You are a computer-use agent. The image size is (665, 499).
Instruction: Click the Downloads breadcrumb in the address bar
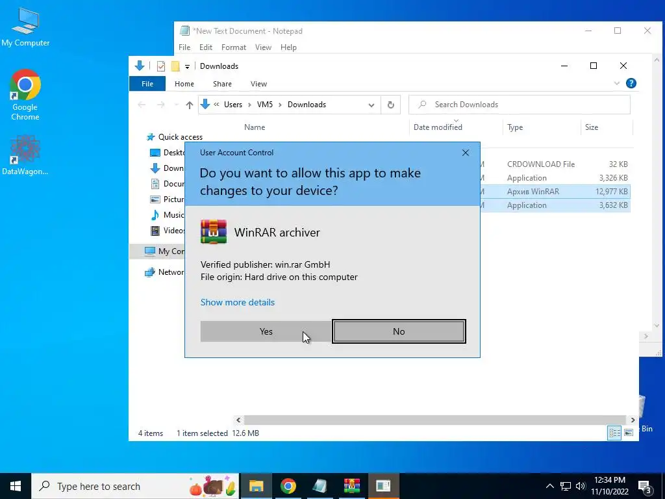[307, 105]
